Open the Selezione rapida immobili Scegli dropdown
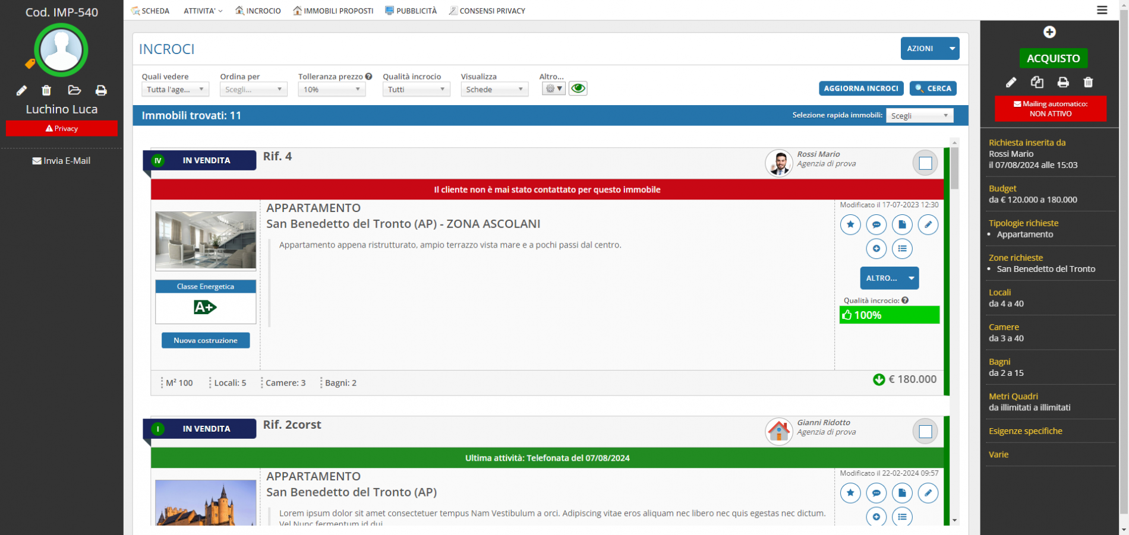The image size is (1129, 535). [x=919, y=115]
